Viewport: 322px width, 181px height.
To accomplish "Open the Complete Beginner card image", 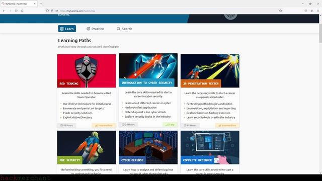I will click(x=210, y=147).
